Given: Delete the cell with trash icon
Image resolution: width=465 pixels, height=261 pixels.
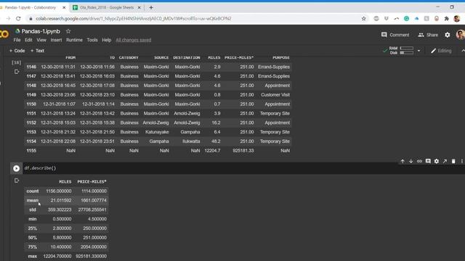Looking at the screenshot, I should 453,161.
